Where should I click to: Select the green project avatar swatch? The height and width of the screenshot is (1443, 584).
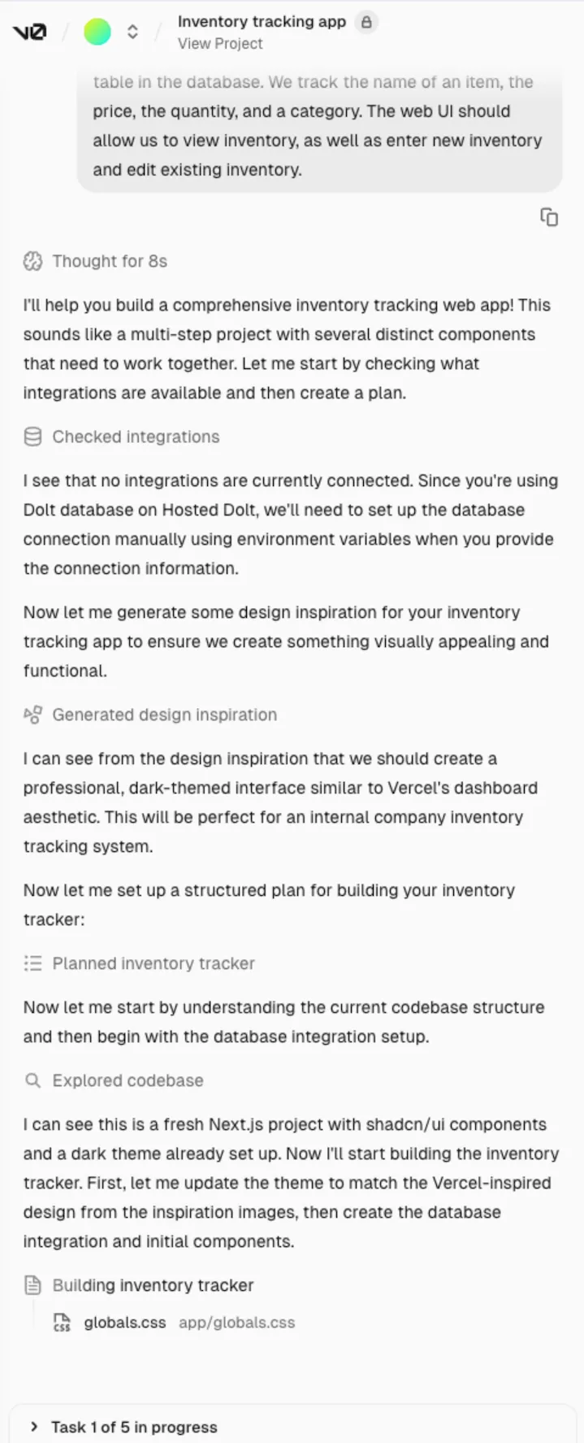[x=97, y=31]
